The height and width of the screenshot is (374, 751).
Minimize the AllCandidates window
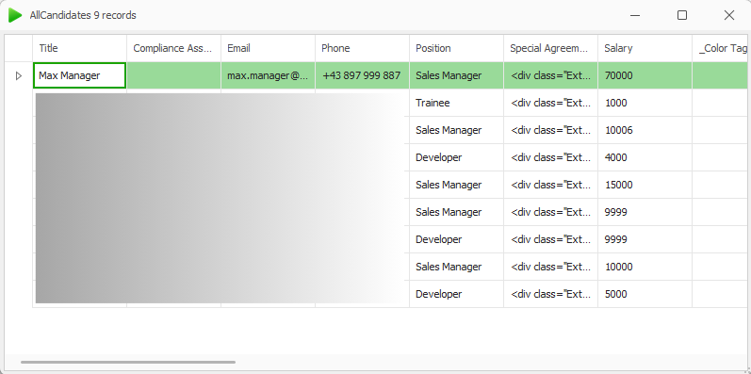pyautogui.click(x=635, y=15)
